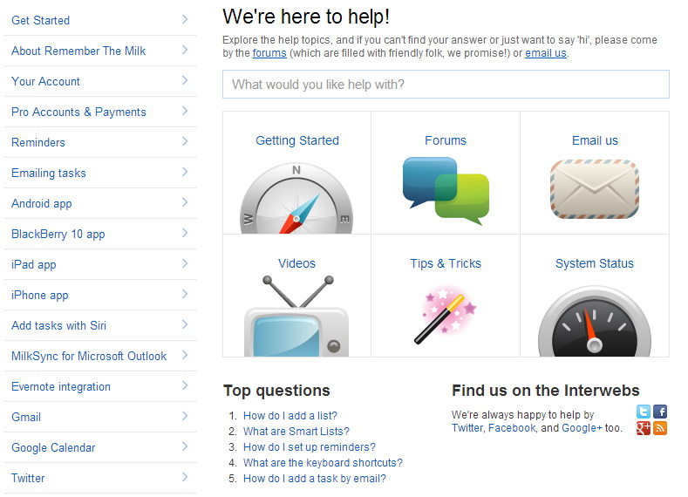Open the About Remember The Milk topic
Image resolution: width=688 pixels, height=497 pixels.
[x=78, y=51]
